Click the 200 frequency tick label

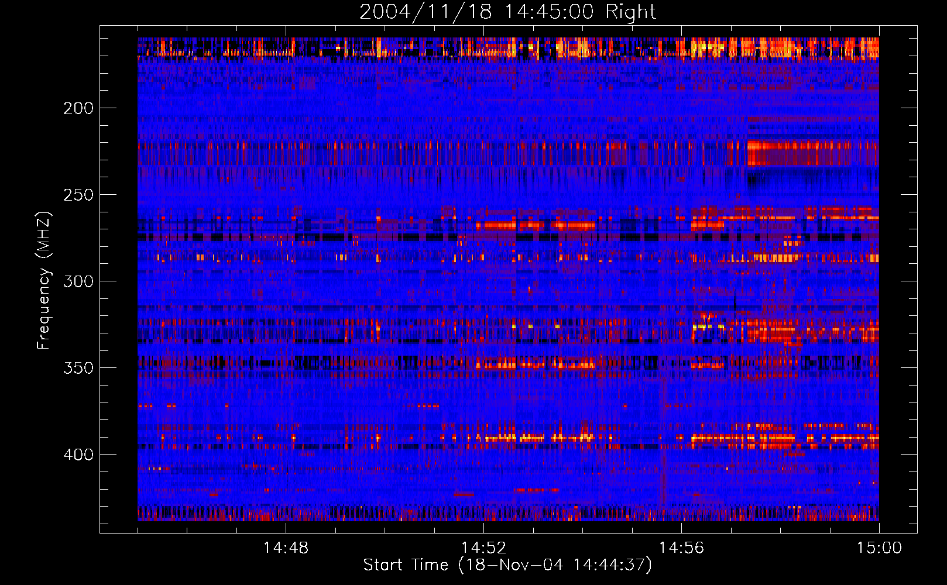[78, 108]
